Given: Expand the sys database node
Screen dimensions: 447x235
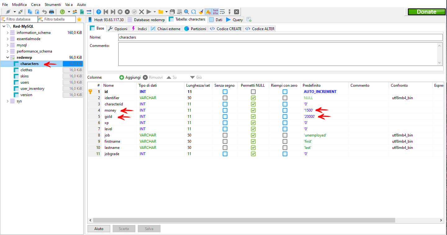Looking at the screenshot, I should [7, 101].
